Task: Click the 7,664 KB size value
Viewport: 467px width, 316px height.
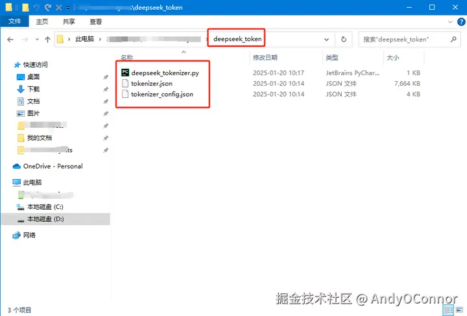Action: [x=407, y=84]
